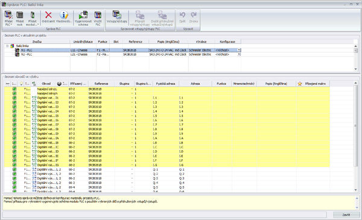Sort by the Značka column header

click(x=37, y=42)
